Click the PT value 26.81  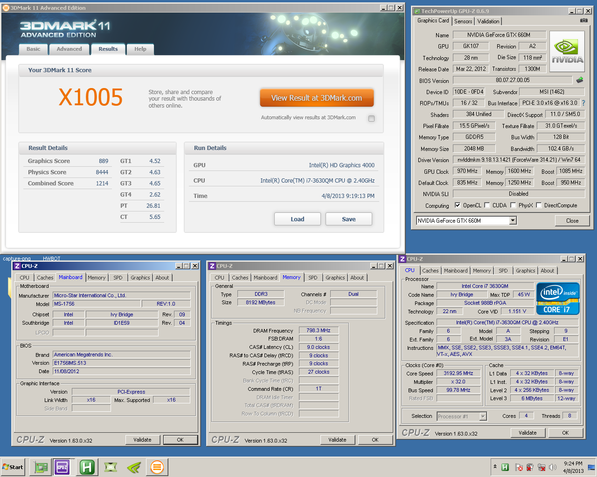tap(153, 206)
